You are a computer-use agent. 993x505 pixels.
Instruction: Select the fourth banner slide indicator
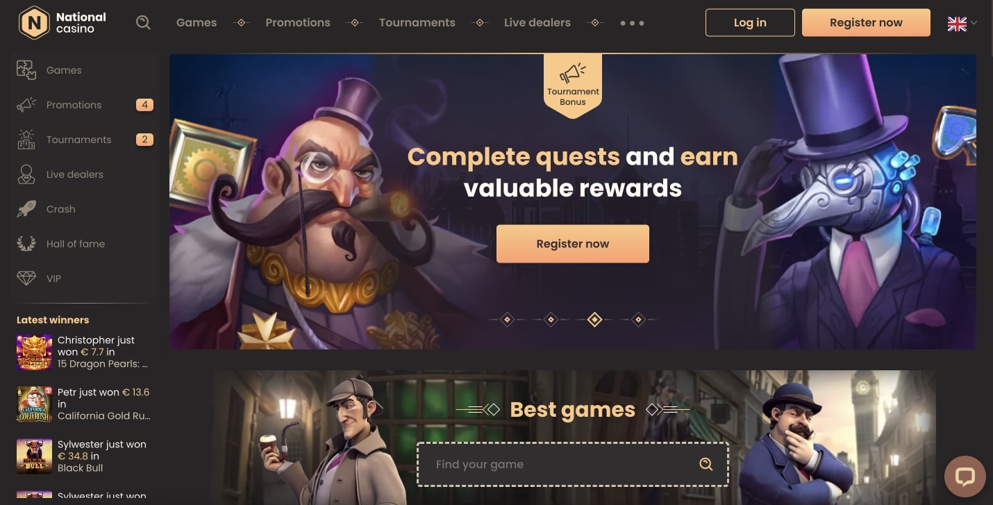click(638, 320)
